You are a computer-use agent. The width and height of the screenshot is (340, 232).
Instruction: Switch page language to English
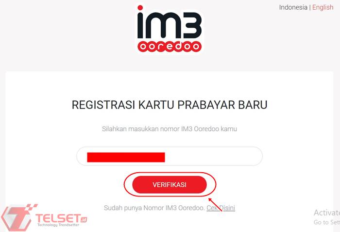point(323,7)
